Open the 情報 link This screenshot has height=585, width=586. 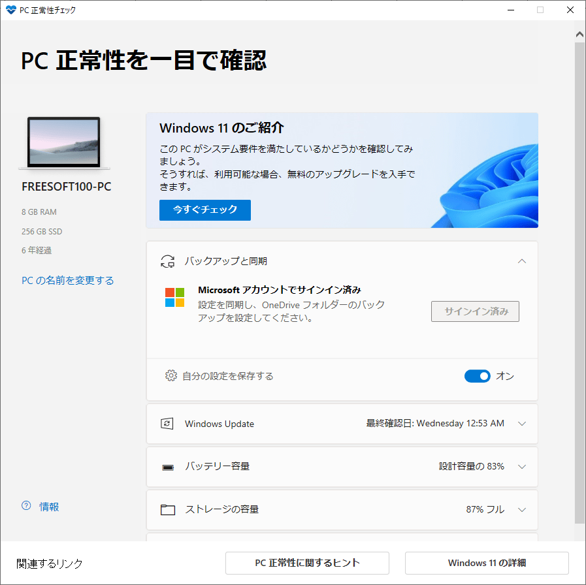[x=50, y=506]
